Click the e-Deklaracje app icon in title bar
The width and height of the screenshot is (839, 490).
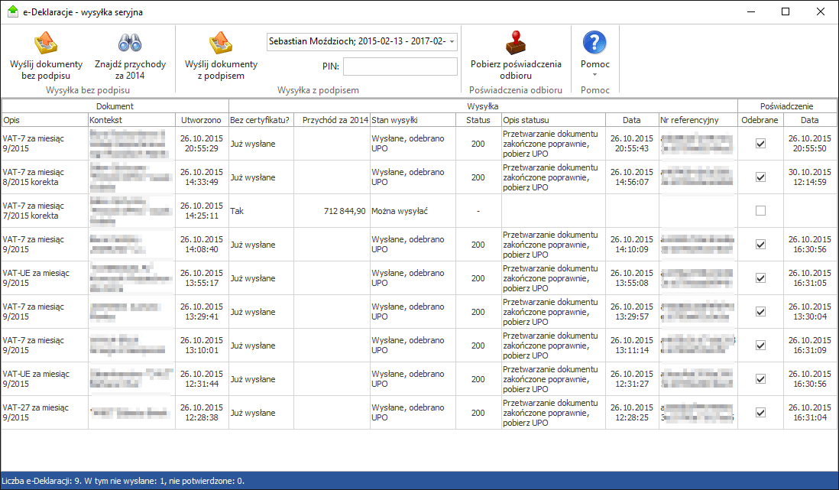11,12
